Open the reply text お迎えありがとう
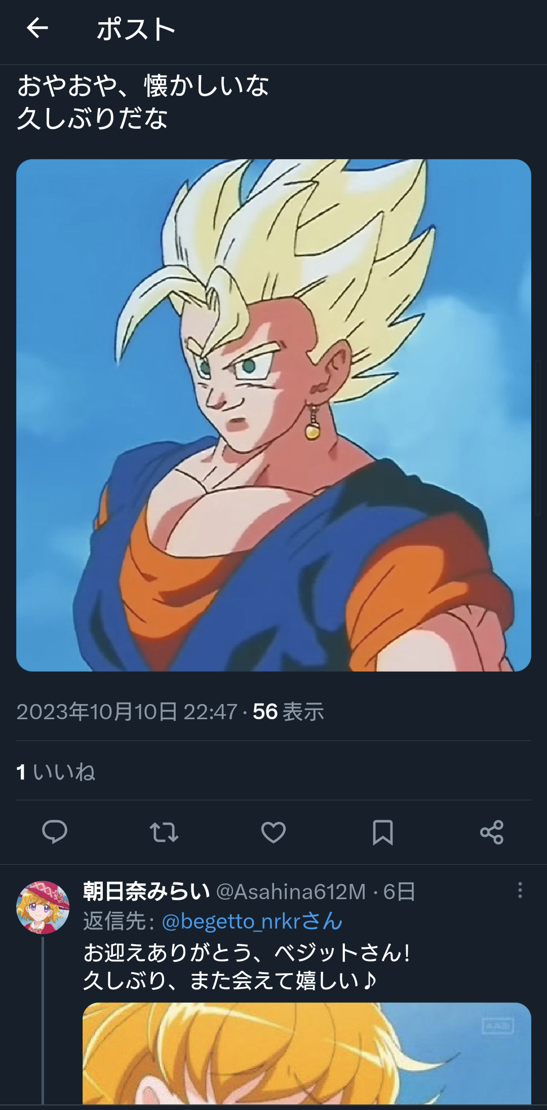Screen dimensions: 547x1110 pyautogui.click(x=247, y=967)
